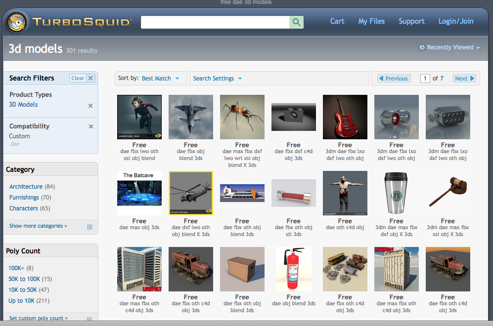Open the Cart menu item
The image size is (493, 326).
tap(337, 21)
